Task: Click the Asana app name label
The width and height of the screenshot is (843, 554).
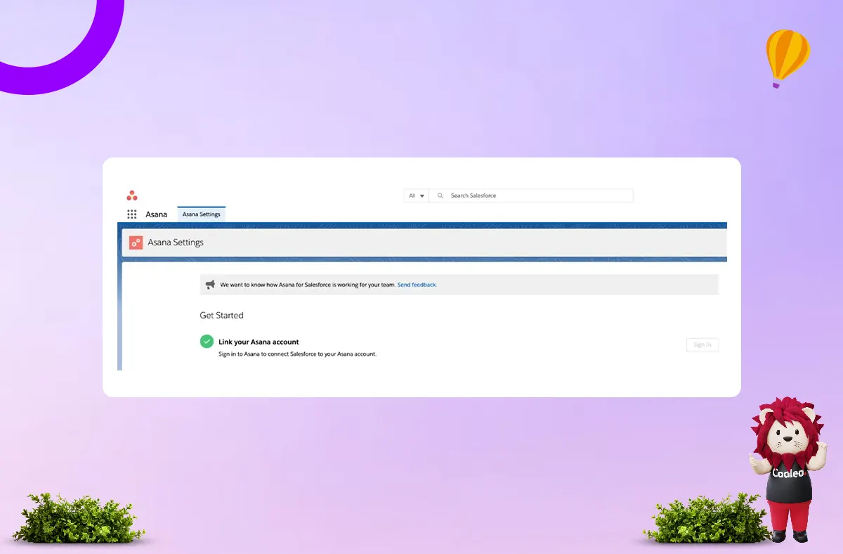Action: [157, 214]
